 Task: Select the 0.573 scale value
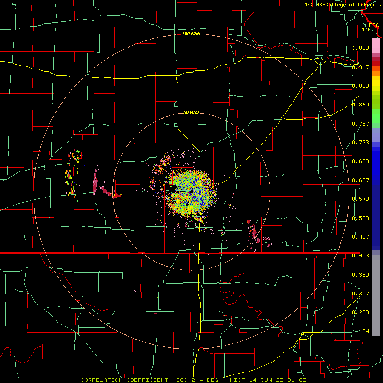point(360,199)
